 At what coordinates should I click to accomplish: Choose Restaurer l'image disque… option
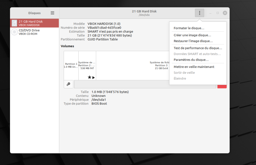click(x=193, y=41)
